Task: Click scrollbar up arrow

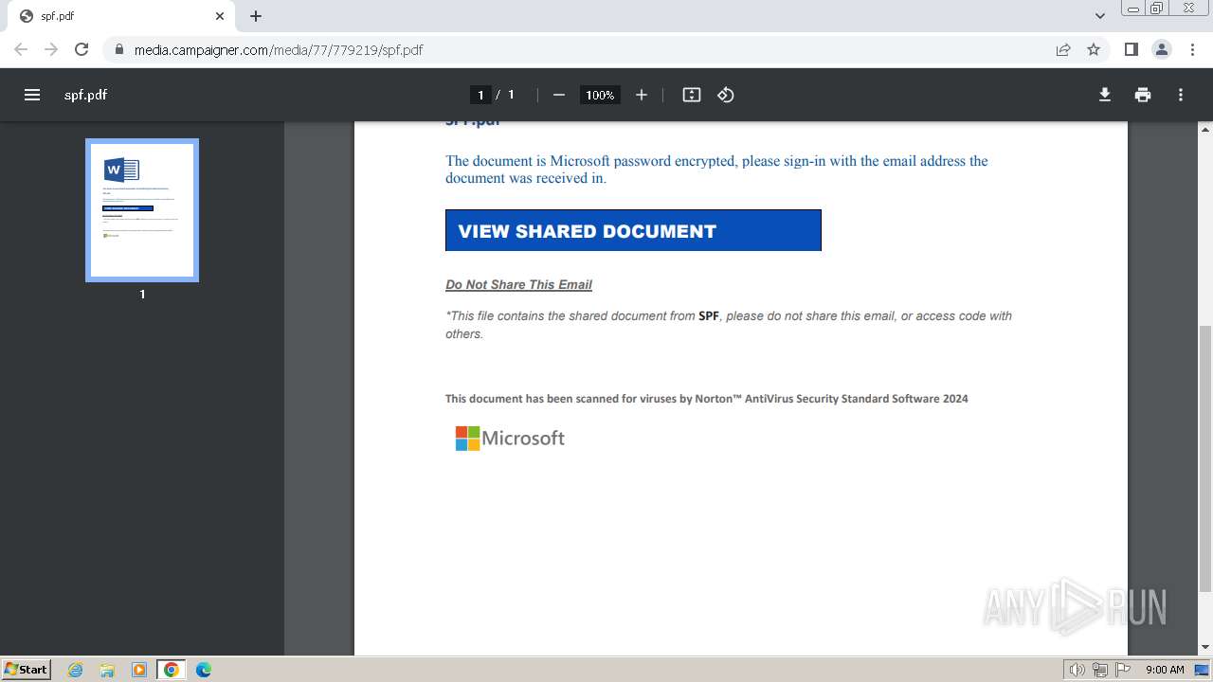Action: 1205,129
